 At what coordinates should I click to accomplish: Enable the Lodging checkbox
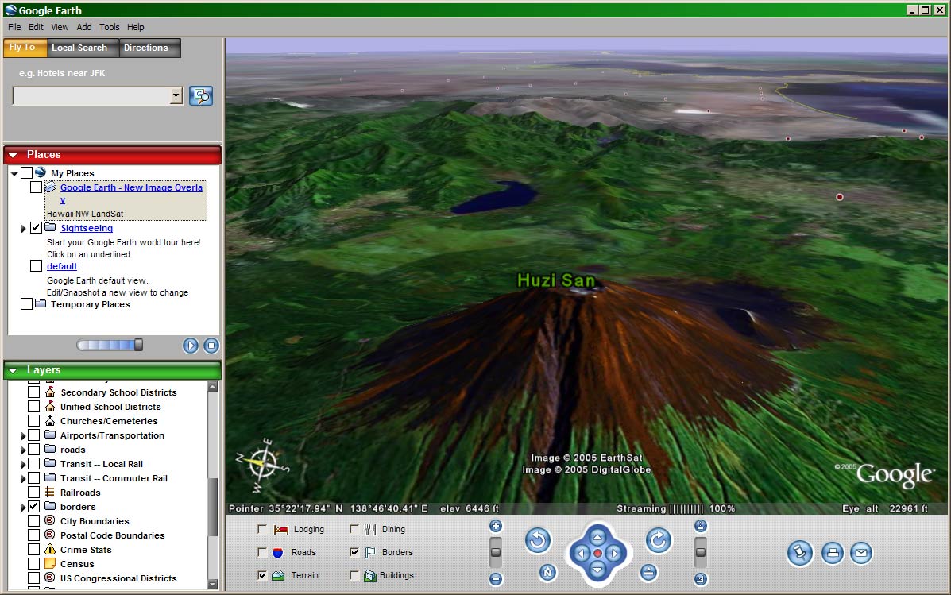pyautogui.click(x=262, y=530)
